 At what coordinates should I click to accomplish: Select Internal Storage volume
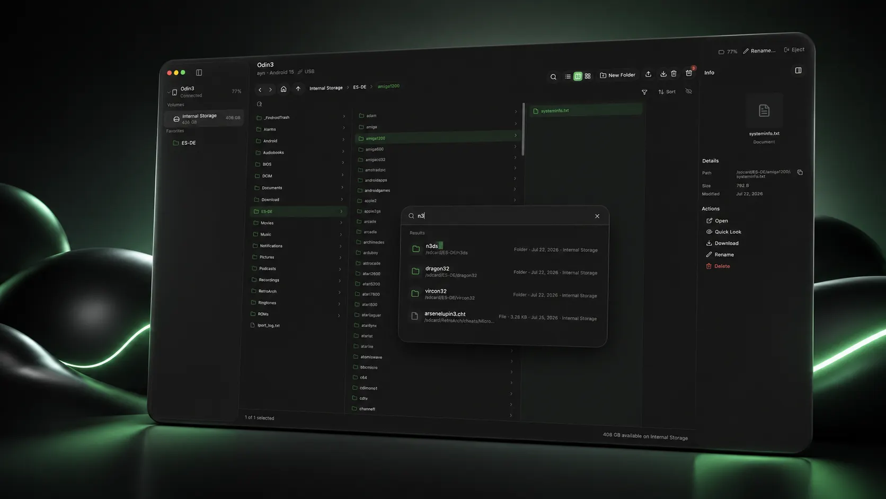(204, 118)
